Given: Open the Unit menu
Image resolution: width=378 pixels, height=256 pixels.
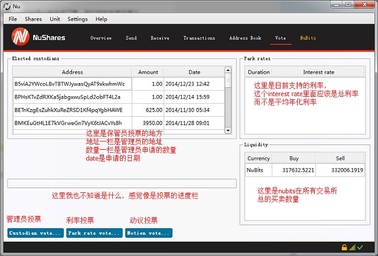Looking at the screenshot, I should [x=55, y=19].
